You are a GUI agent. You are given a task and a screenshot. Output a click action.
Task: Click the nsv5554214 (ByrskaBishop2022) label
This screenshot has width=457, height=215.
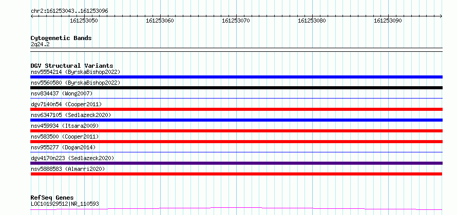click(x=75, y=72)
